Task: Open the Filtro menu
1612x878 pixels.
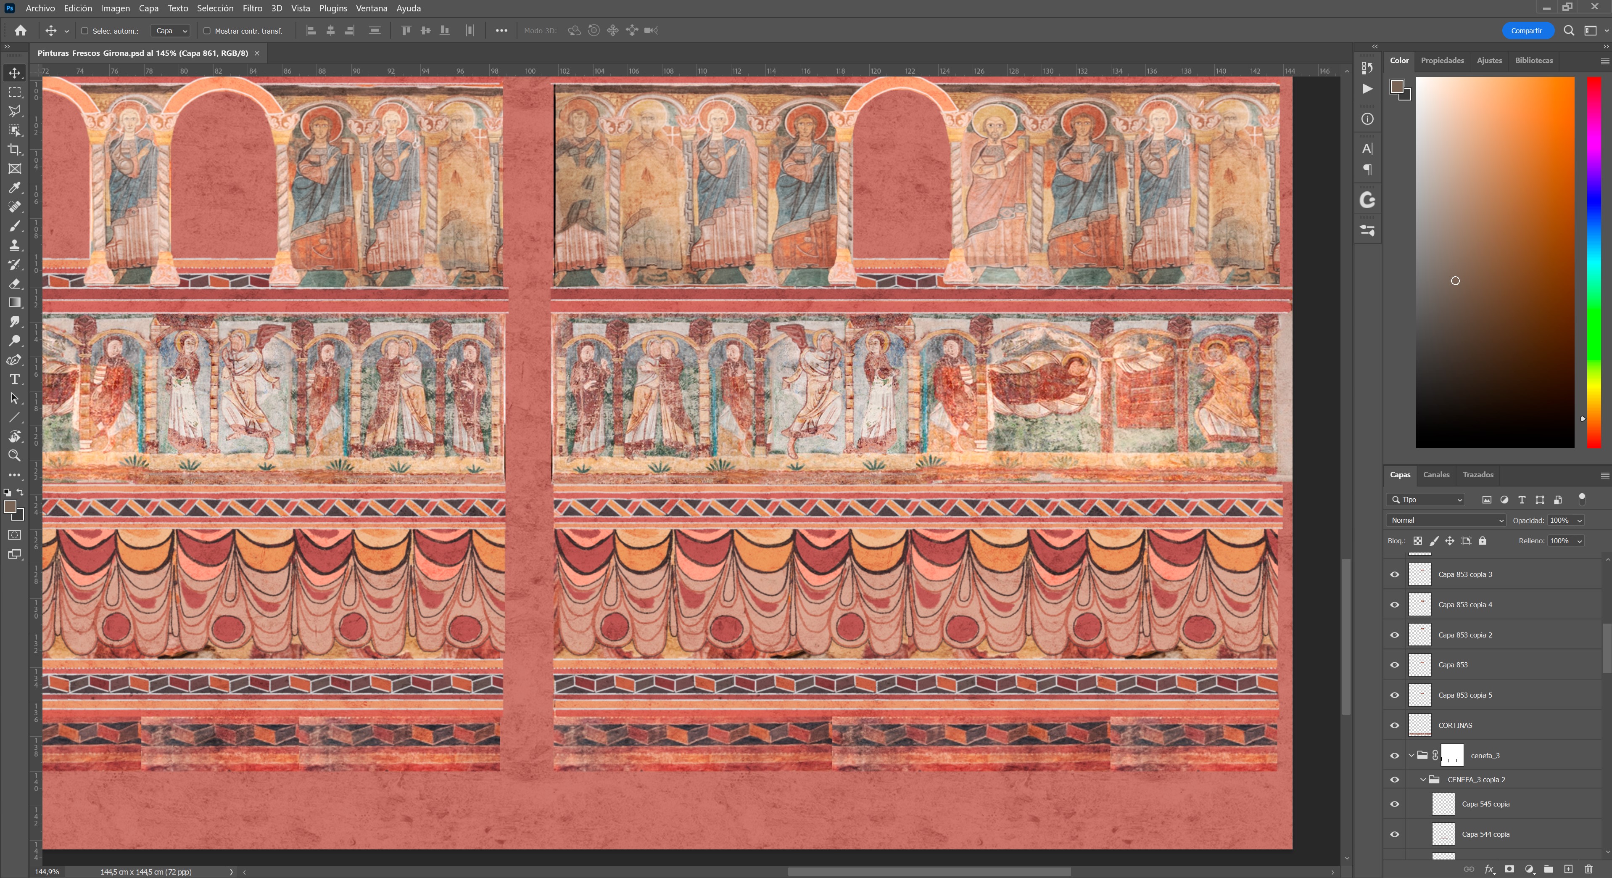Action: (x=252, y=8)
